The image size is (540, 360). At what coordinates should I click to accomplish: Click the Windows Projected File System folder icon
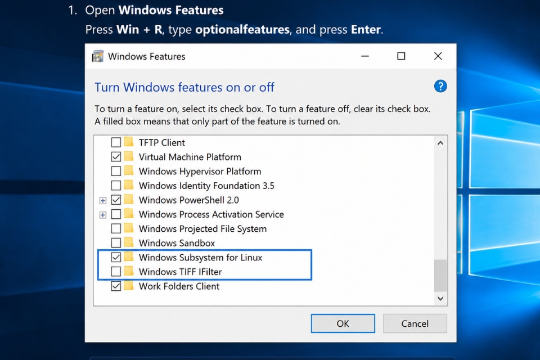129,228
